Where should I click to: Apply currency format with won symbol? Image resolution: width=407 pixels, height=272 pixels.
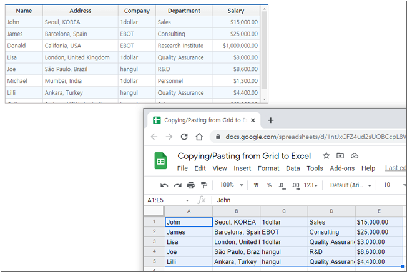coord(257,185)
